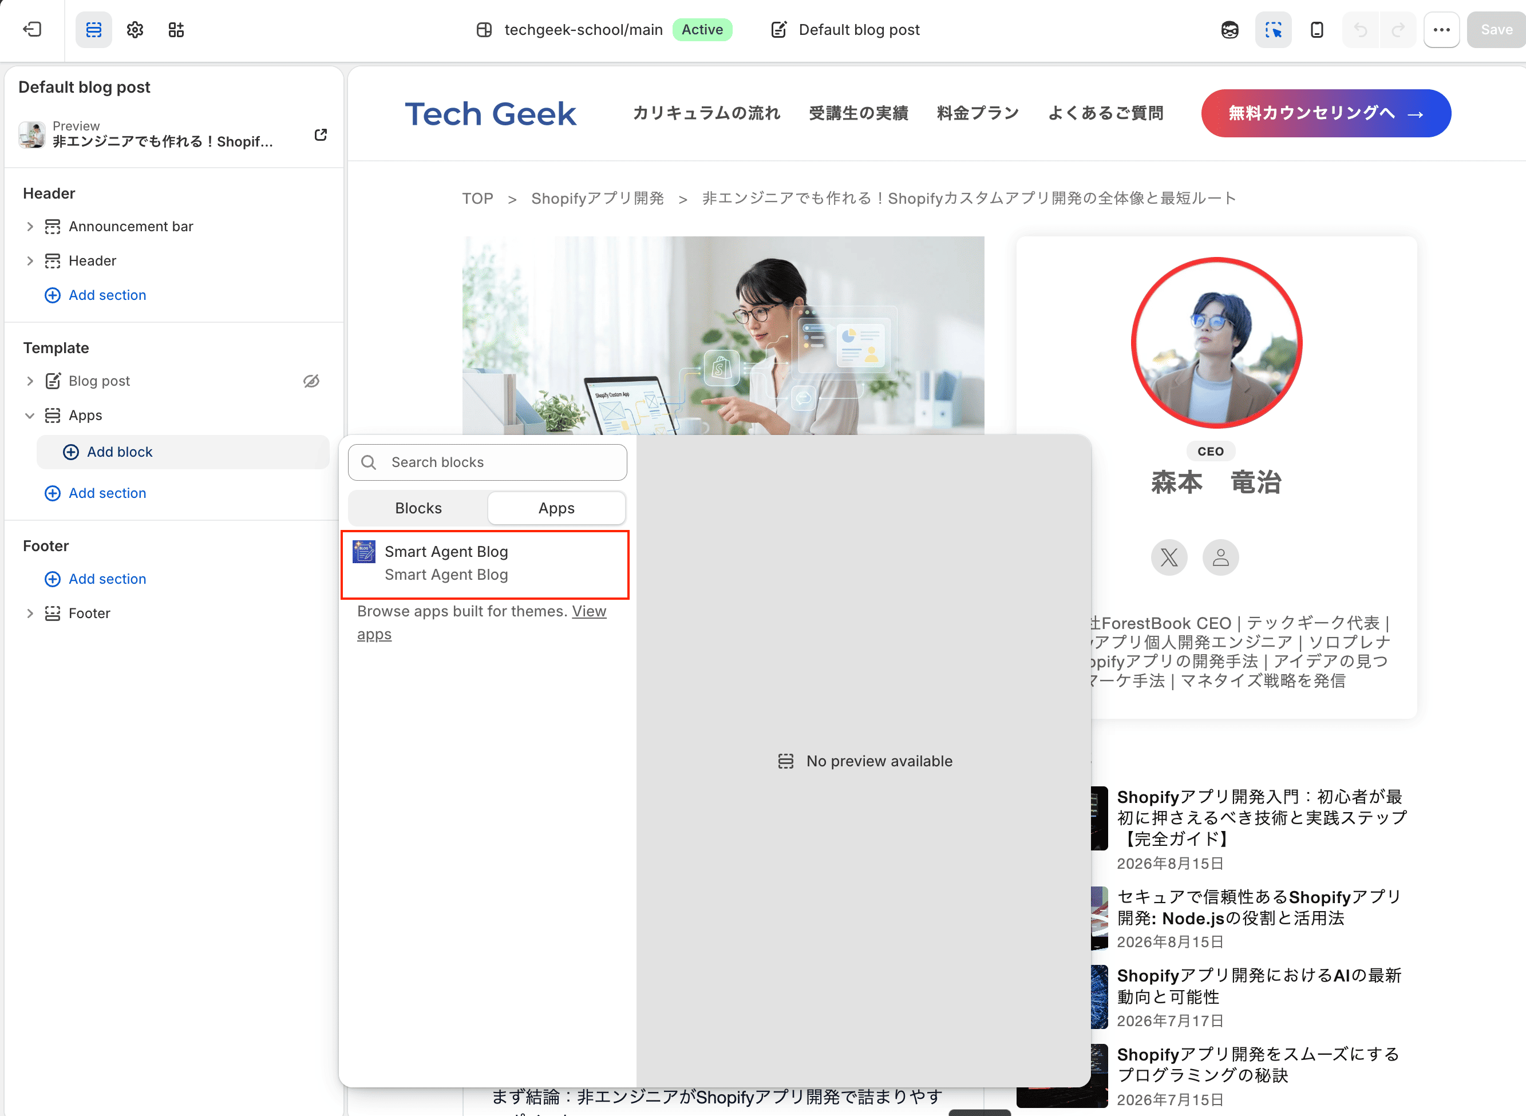Expand the Header section chevron
The width and height of the screenshot is (1526, 1116).
[x=29, y=261]
